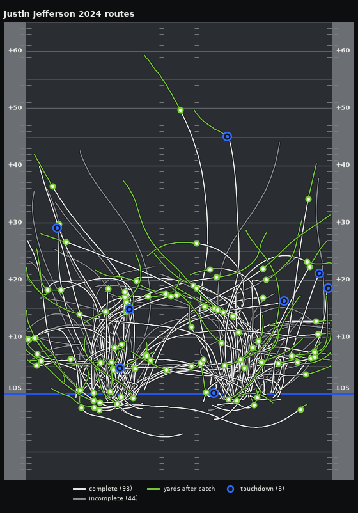358x513 pixels.
Task: Click the touchdown circle at about +15 yards
Action: point(130,309)
